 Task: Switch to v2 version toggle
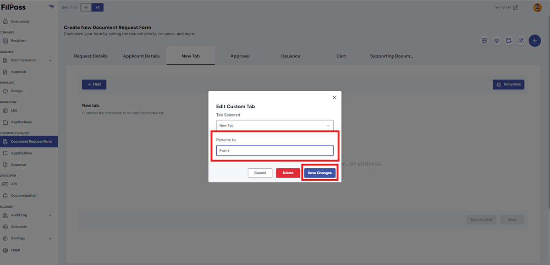pyautogui.click(x=97, y=7)
